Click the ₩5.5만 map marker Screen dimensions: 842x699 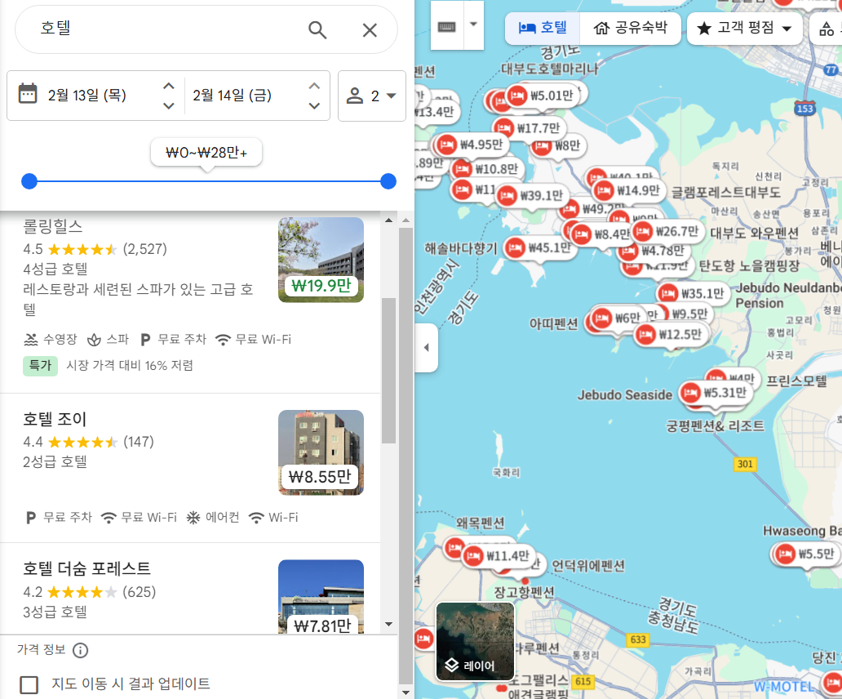[x=807, y=554]
